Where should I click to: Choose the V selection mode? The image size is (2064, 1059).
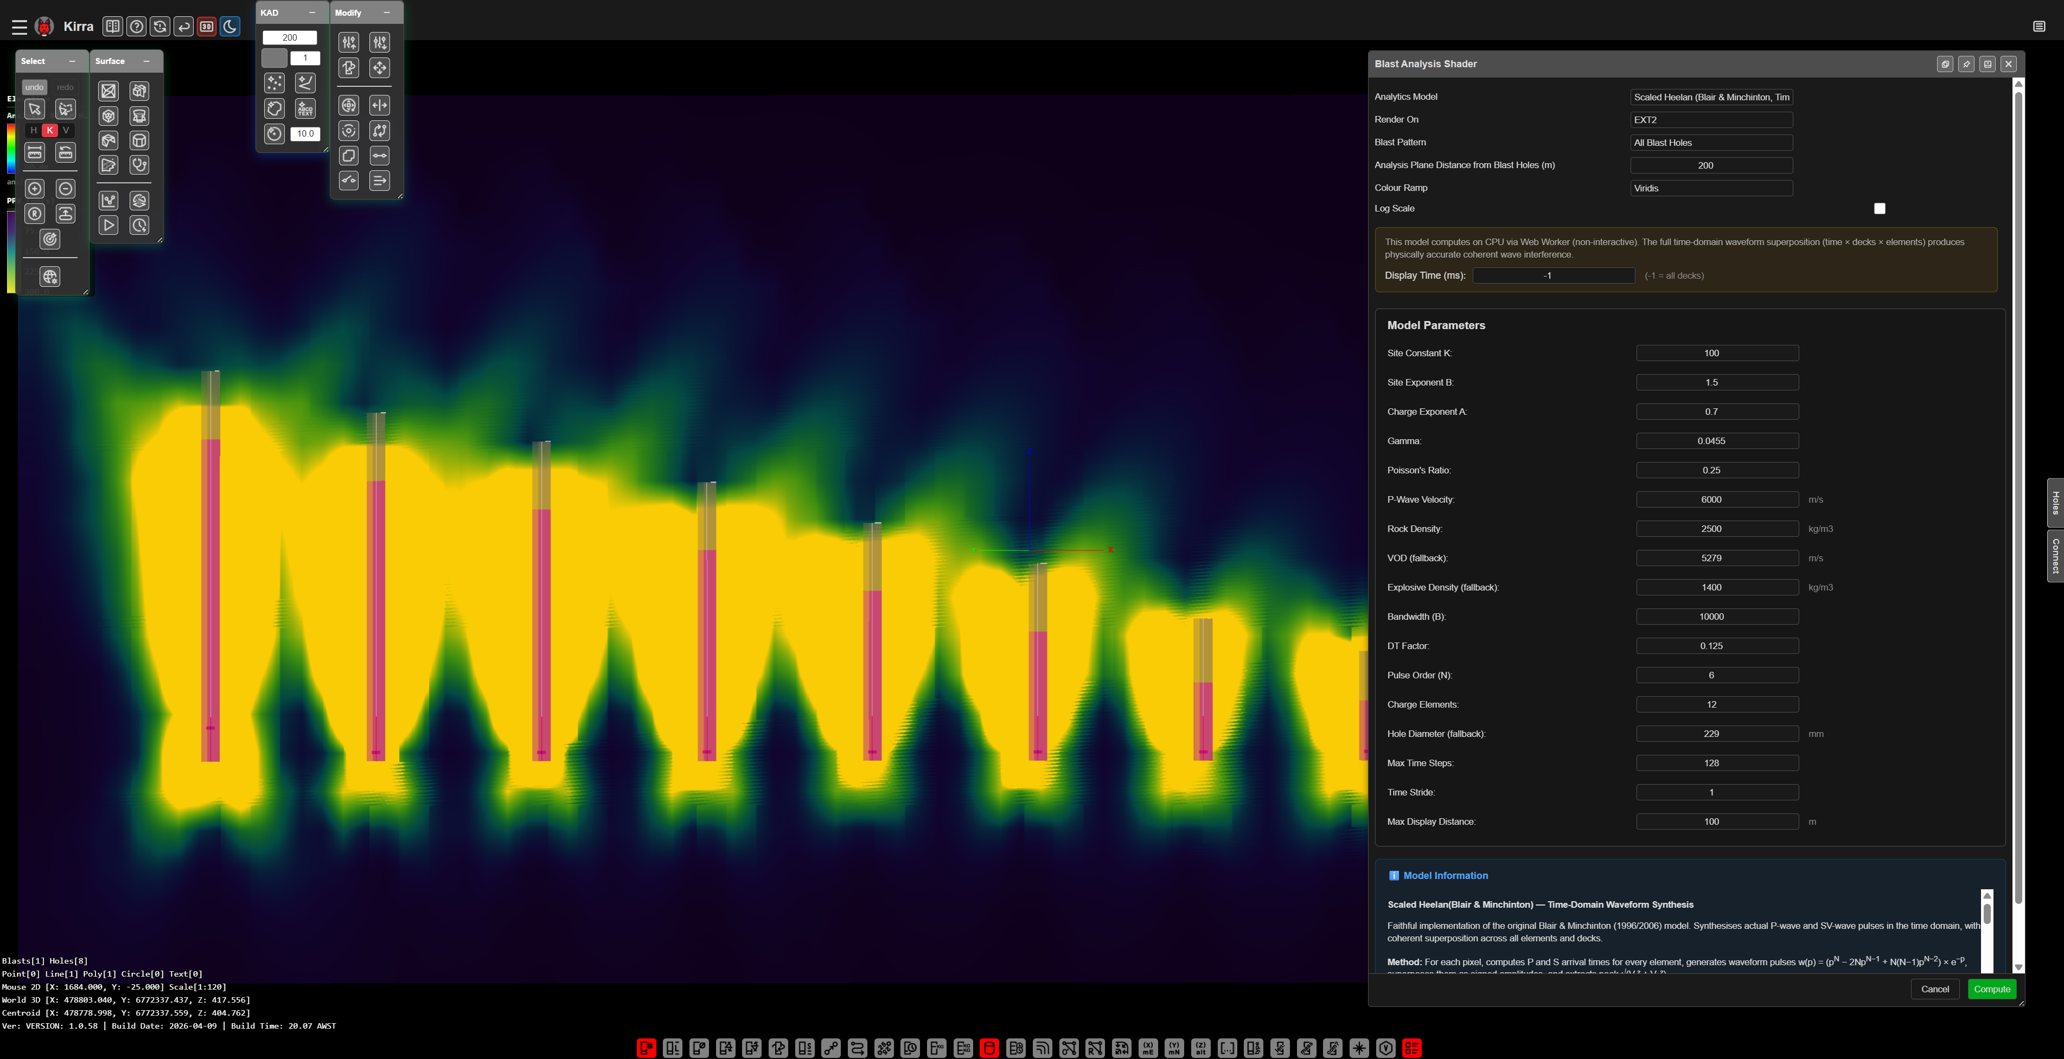click(66, 130)
